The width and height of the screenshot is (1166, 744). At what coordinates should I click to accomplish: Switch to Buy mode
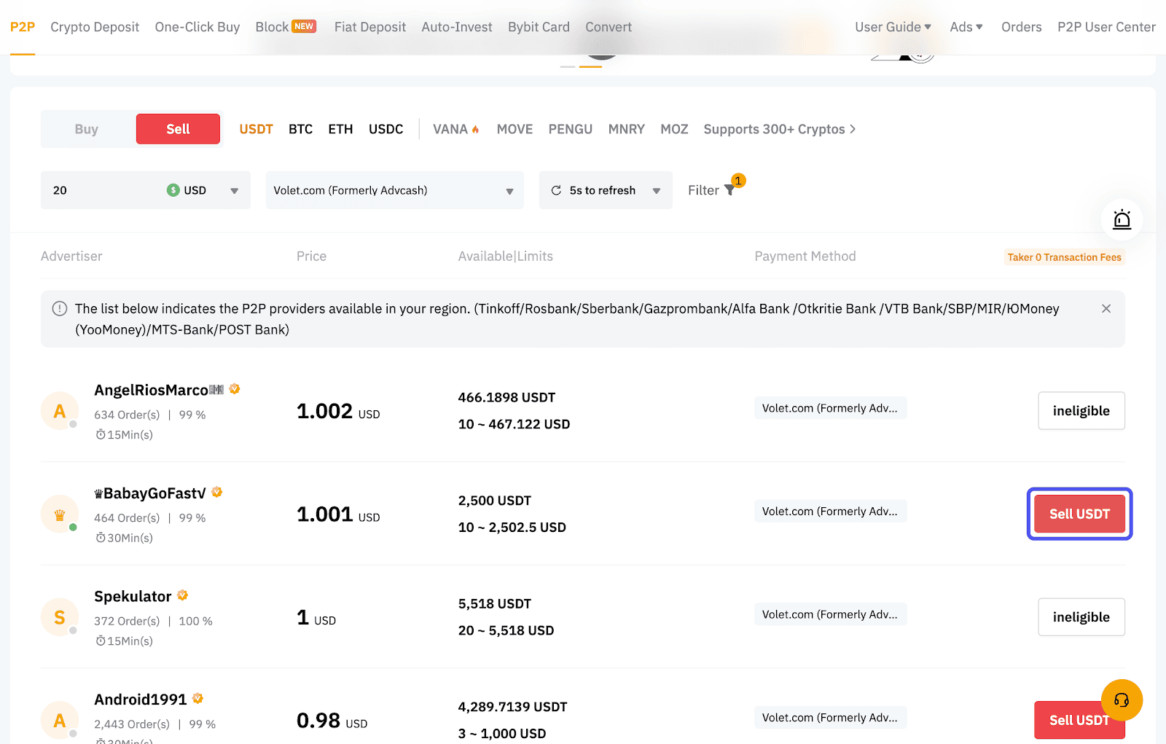click(x=86, y=128)
